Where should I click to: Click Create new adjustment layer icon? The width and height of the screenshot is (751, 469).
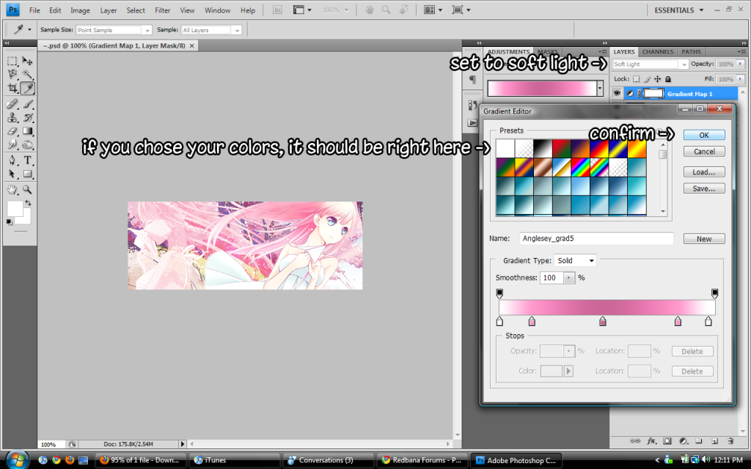coord(684,440)
